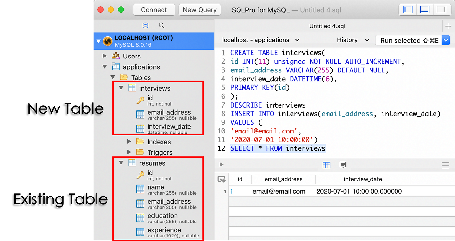
Task: Click the PRIMARY KEY(id) line
Action: [x=260, y=87]
